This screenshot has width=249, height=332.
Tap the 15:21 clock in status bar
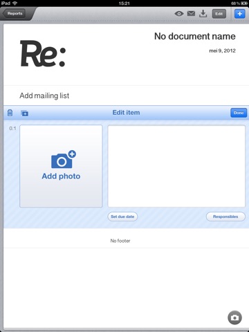[124, 3]
